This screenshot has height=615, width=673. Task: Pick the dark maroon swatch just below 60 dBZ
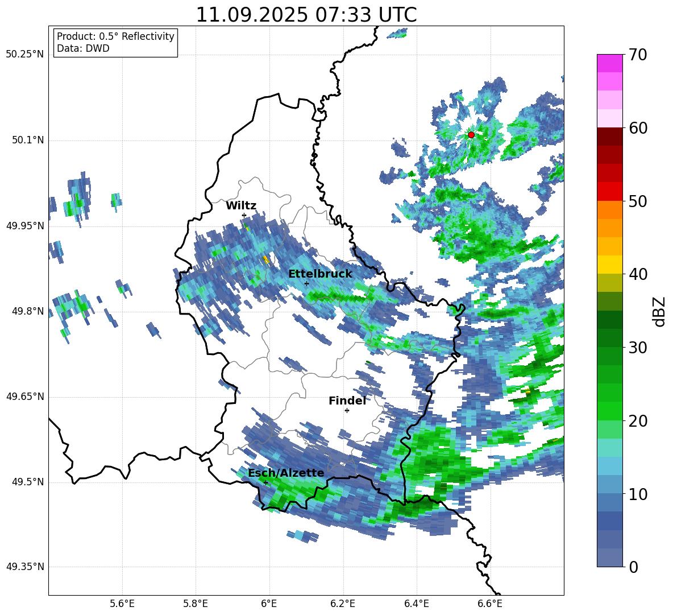click(609, 137)
